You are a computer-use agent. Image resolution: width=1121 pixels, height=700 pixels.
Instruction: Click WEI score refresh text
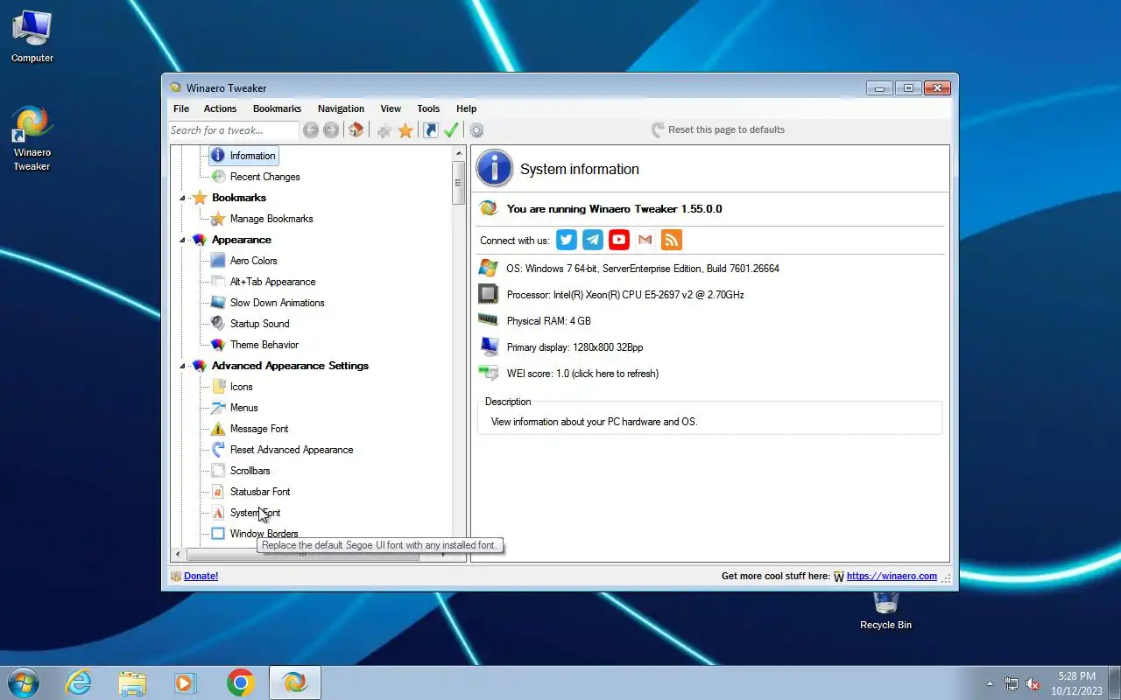[x=582, y=374]
